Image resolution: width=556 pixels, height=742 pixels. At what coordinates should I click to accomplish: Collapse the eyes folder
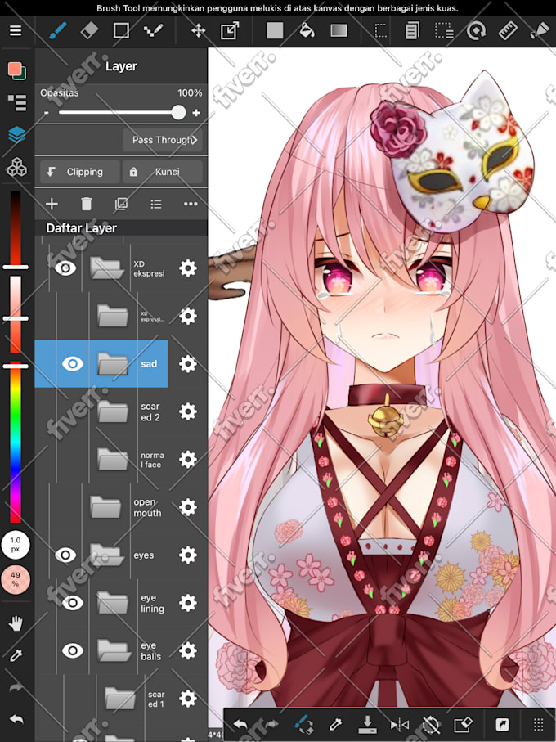107,555
